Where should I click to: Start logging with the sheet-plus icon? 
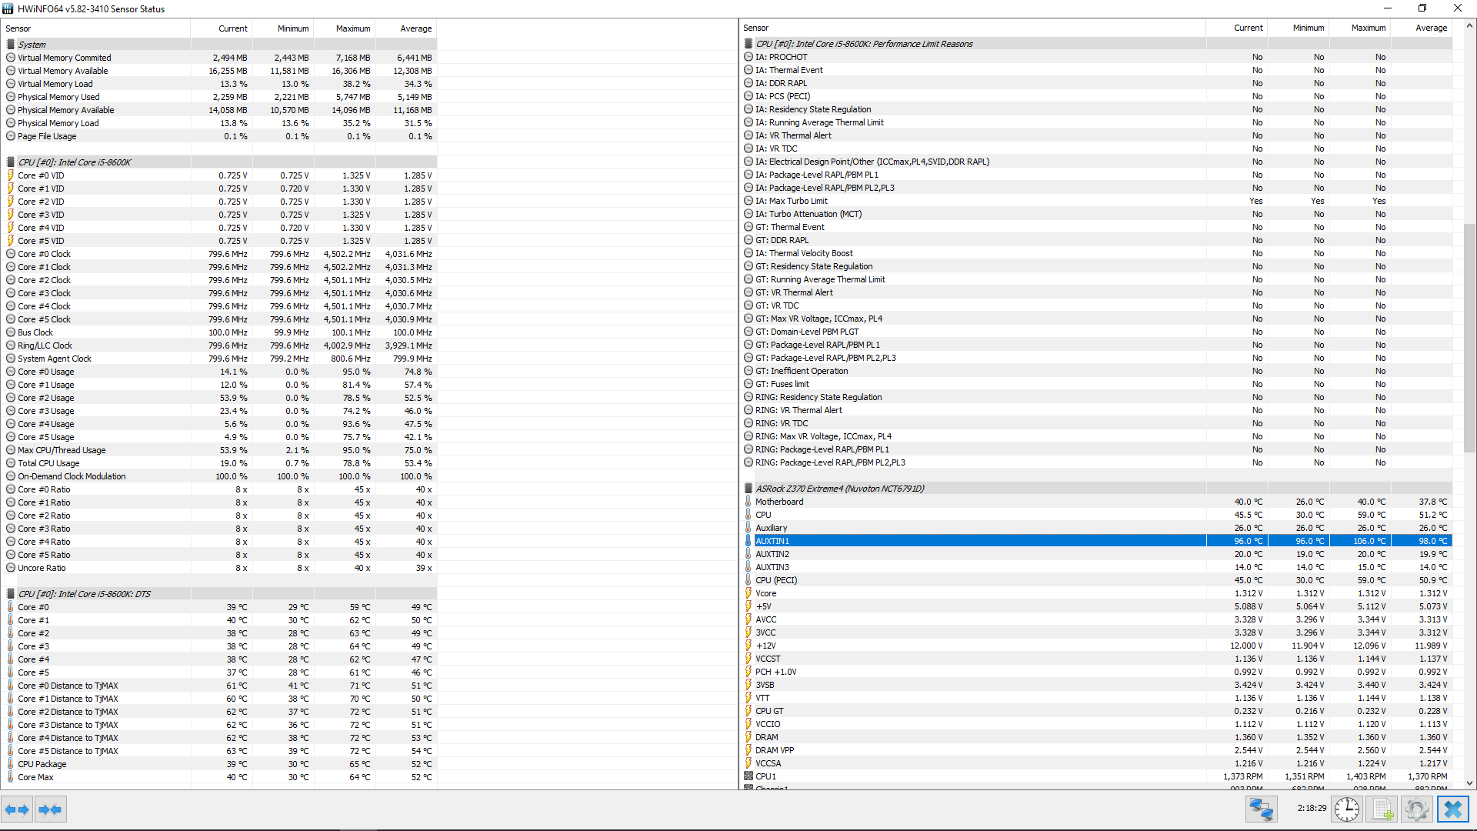tap(1382, 809)
